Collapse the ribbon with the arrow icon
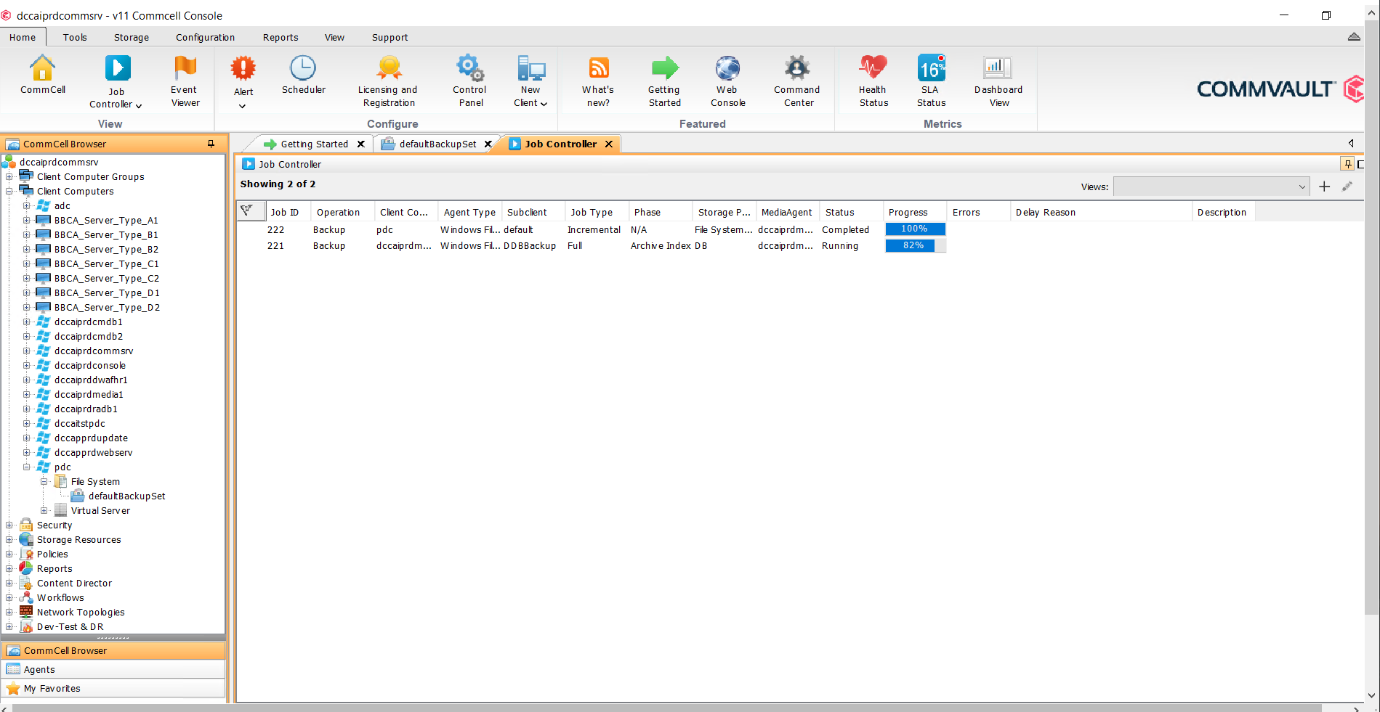 (x=1354, y=36)
